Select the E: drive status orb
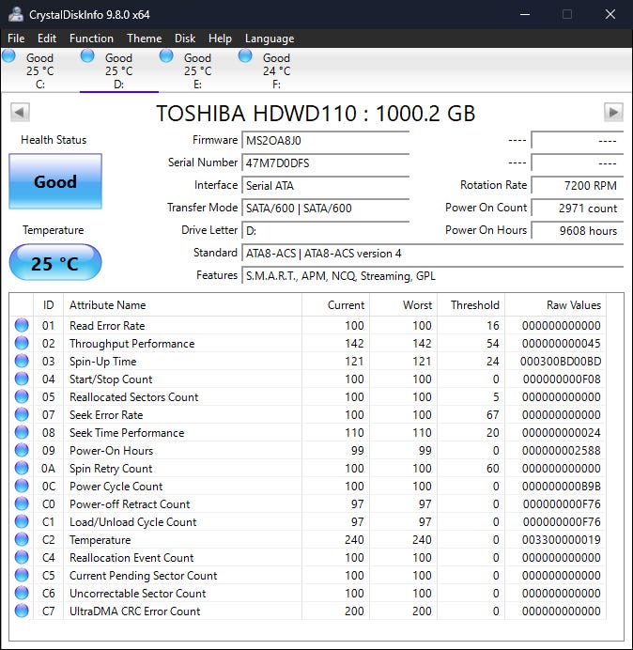Screen dimensions: 633x650 (167, 56)
